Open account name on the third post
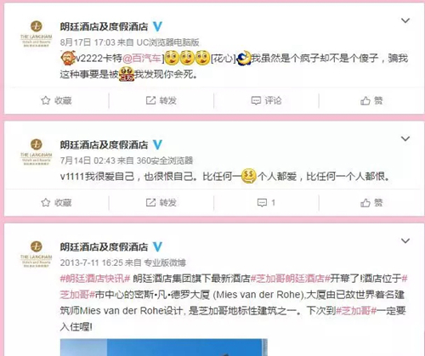This screenshot has width=425, height=356. 104,247
